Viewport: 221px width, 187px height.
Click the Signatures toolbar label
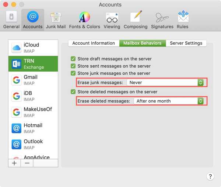click(162, 27)
